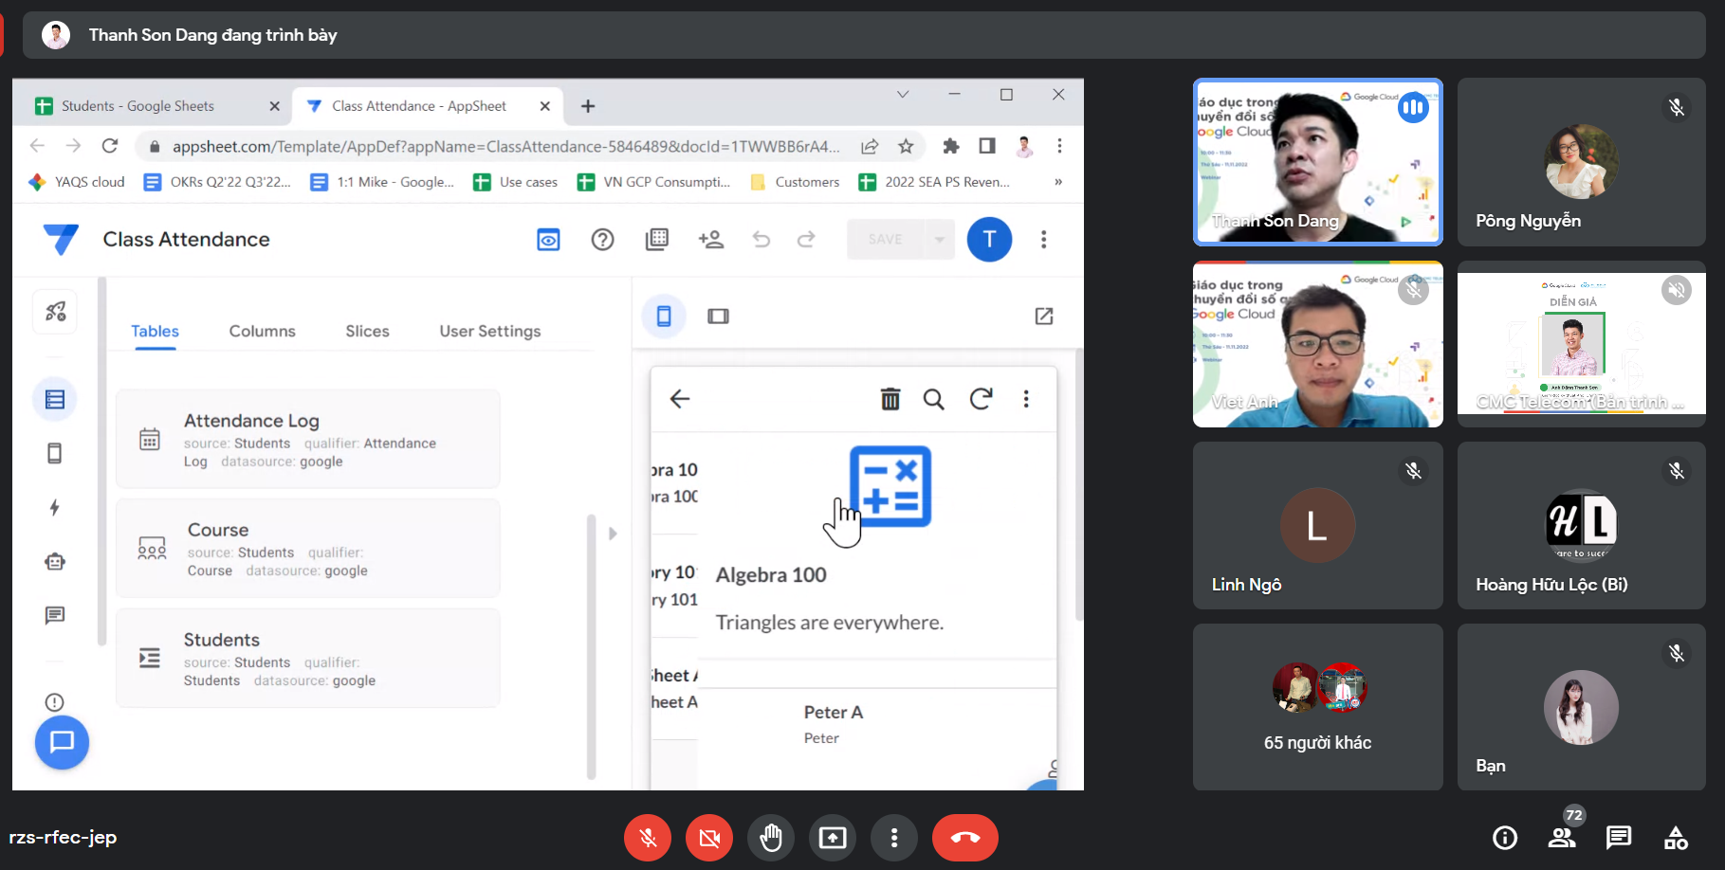Image resolution: width=1725 pixels, height=870 pixels.
Task: Click the red leave call button
Action: [x=964, y=838]
